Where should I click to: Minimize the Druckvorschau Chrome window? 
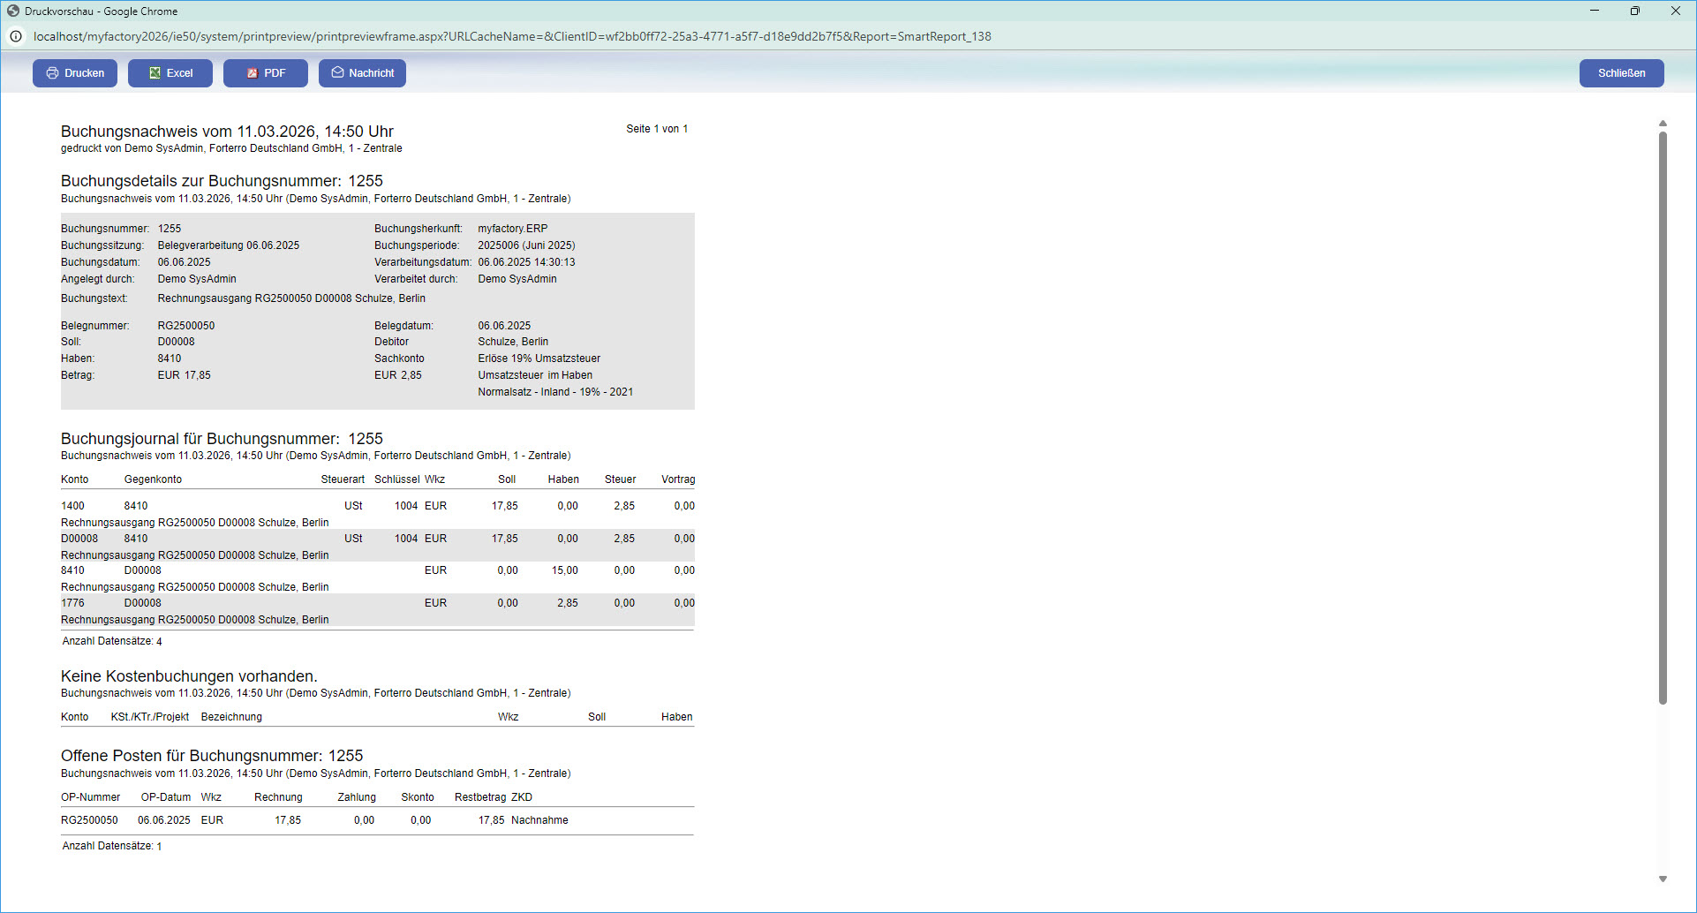point(1595,11)
